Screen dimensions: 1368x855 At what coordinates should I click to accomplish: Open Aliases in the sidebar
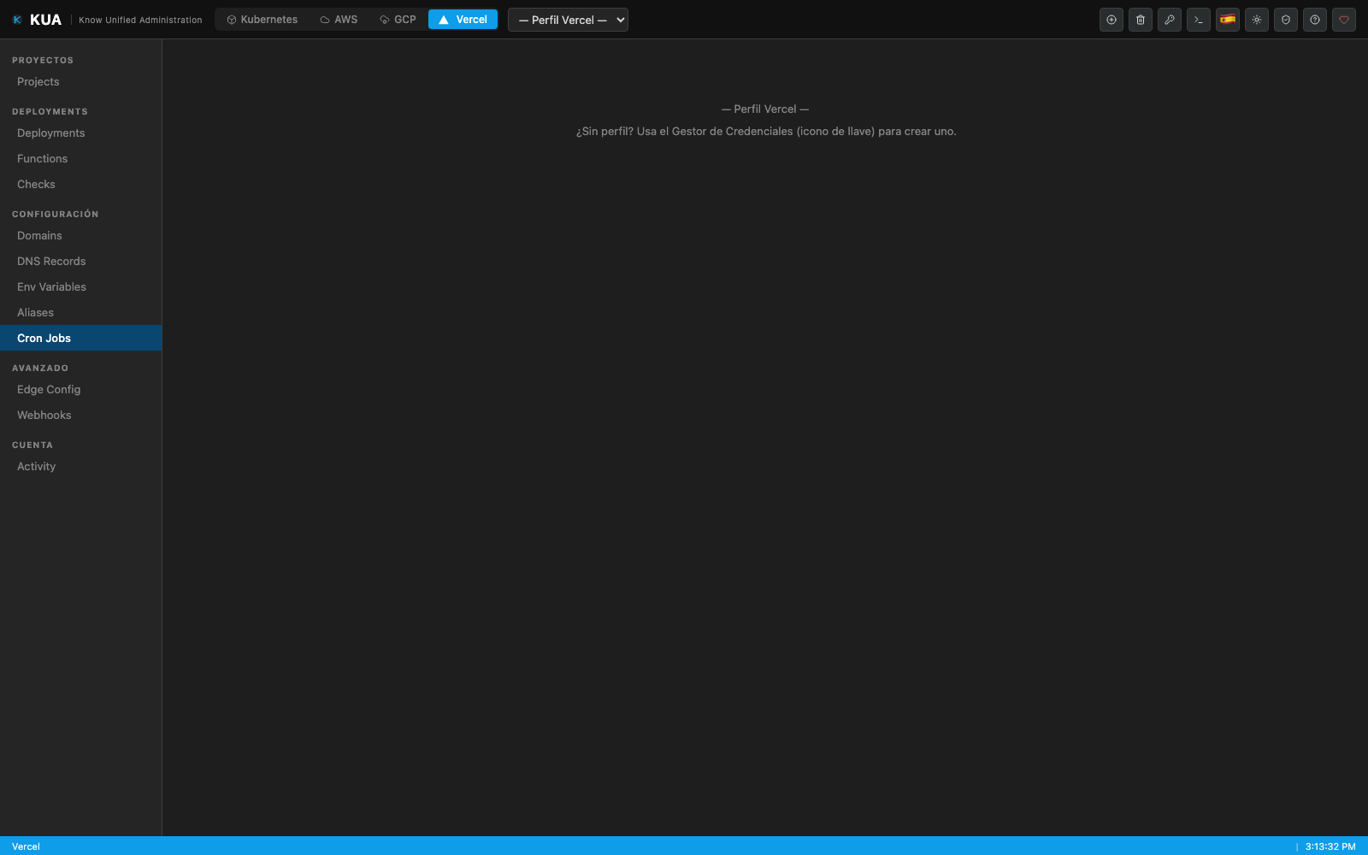coord(80,313)
